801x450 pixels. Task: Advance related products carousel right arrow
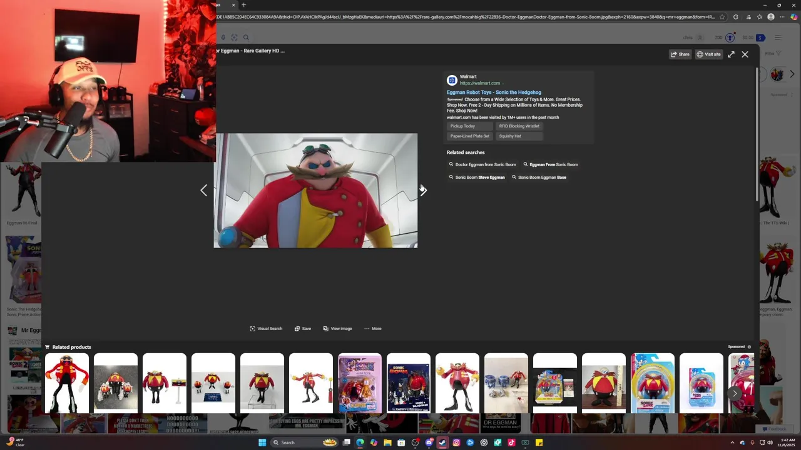[x=735, y=393]
